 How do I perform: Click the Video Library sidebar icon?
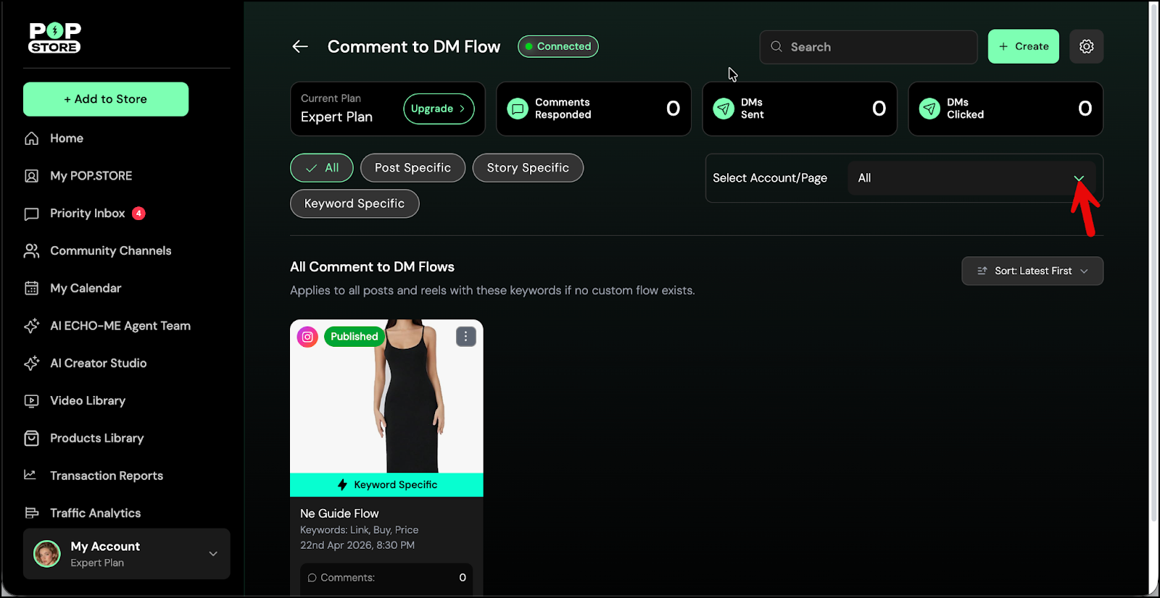pos(31,401)
